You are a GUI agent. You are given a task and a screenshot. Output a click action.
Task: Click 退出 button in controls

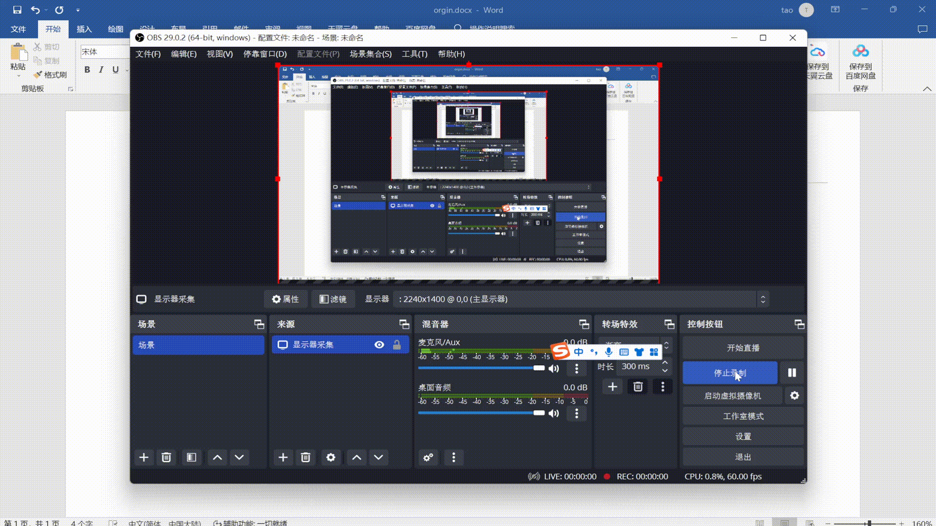pos(743,457)
